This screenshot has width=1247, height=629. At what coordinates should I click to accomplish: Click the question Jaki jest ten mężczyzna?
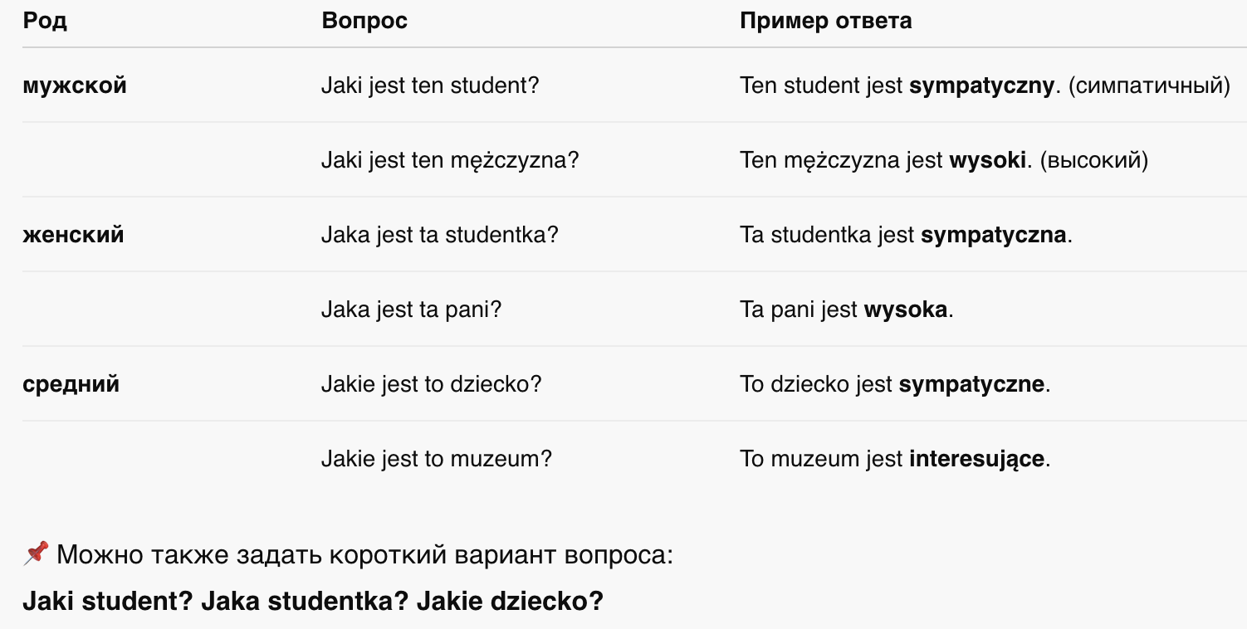click(x=450, y=160)
